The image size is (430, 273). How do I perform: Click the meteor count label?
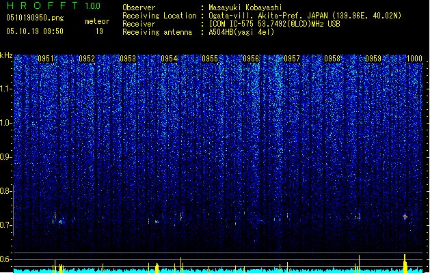[x=97, y=21]
